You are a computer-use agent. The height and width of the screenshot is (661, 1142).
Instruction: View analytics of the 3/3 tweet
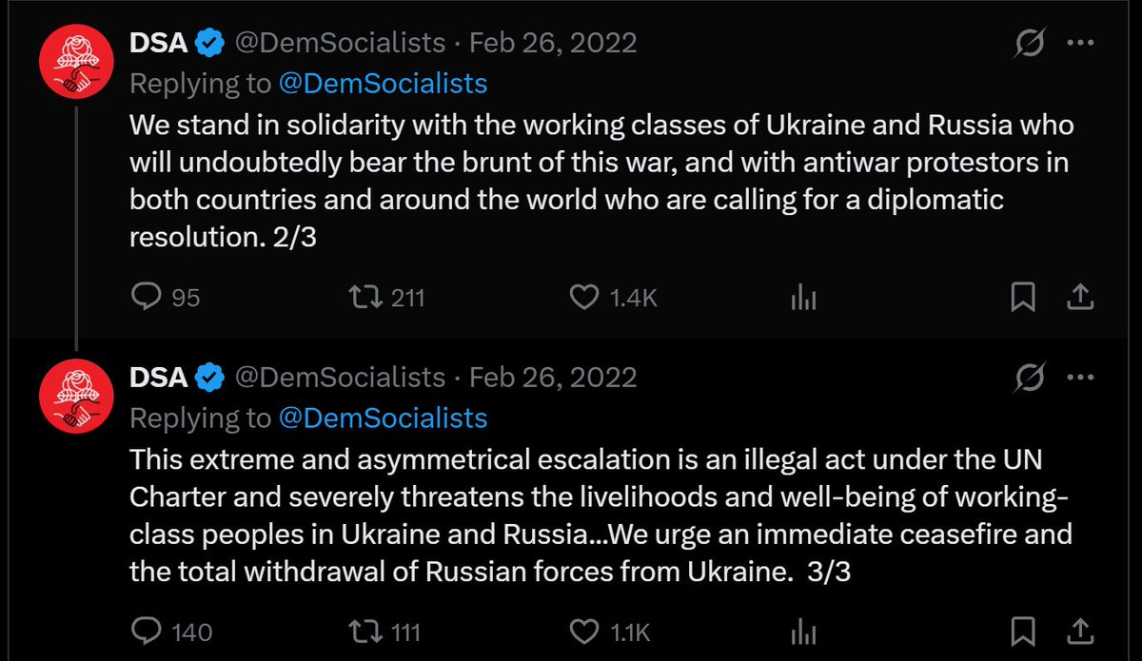pyautogui.click(x=804, y=632)
